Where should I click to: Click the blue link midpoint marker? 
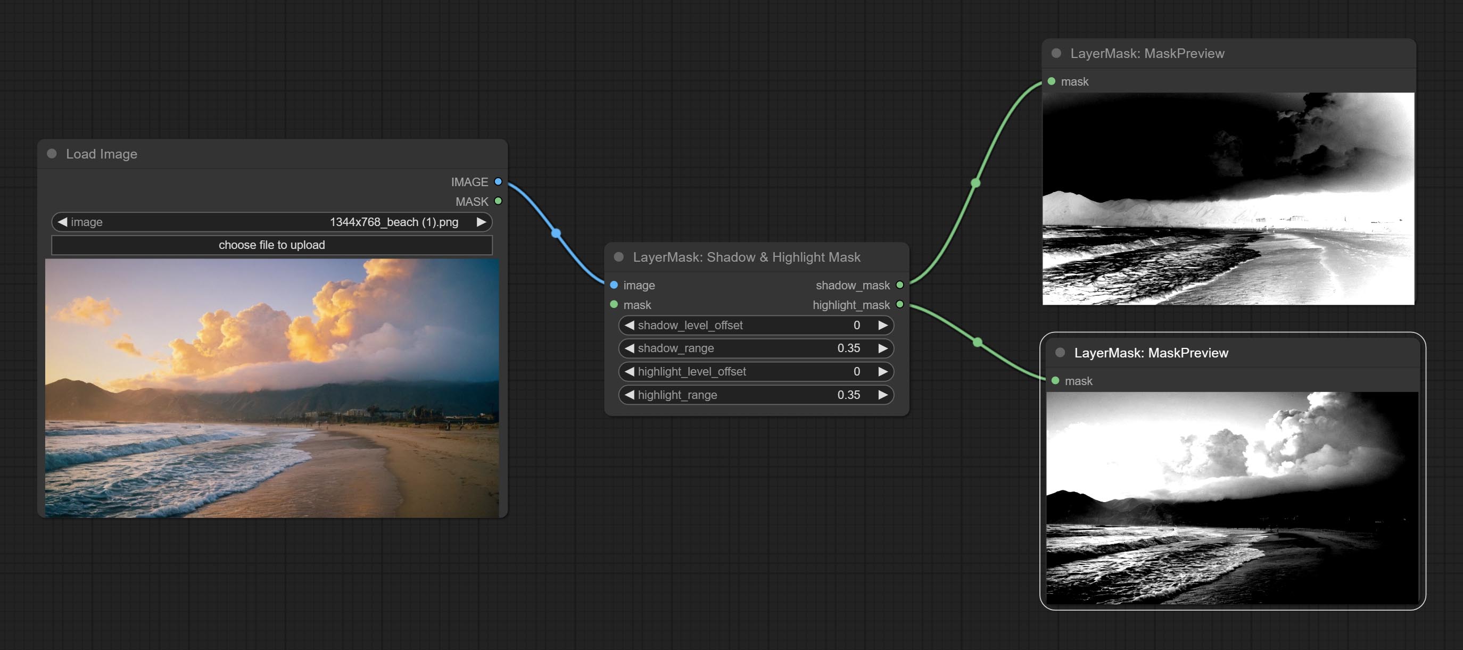556,234
